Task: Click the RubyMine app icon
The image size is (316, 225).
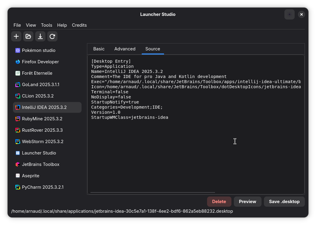Action: pyautogui.click(x=18, y=119)
